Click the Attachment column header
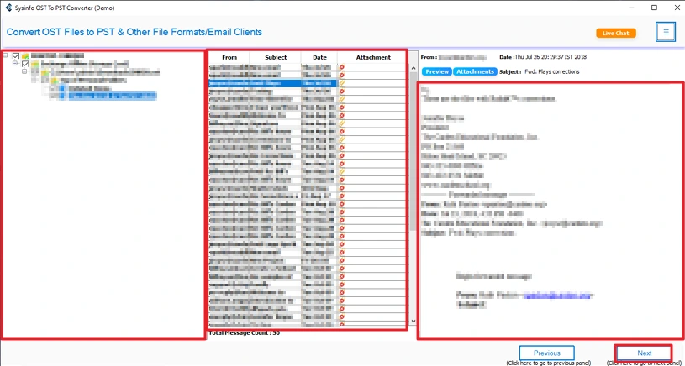This screenshot has width=685, height=366. pyautogui.click(x=373, y=57)
